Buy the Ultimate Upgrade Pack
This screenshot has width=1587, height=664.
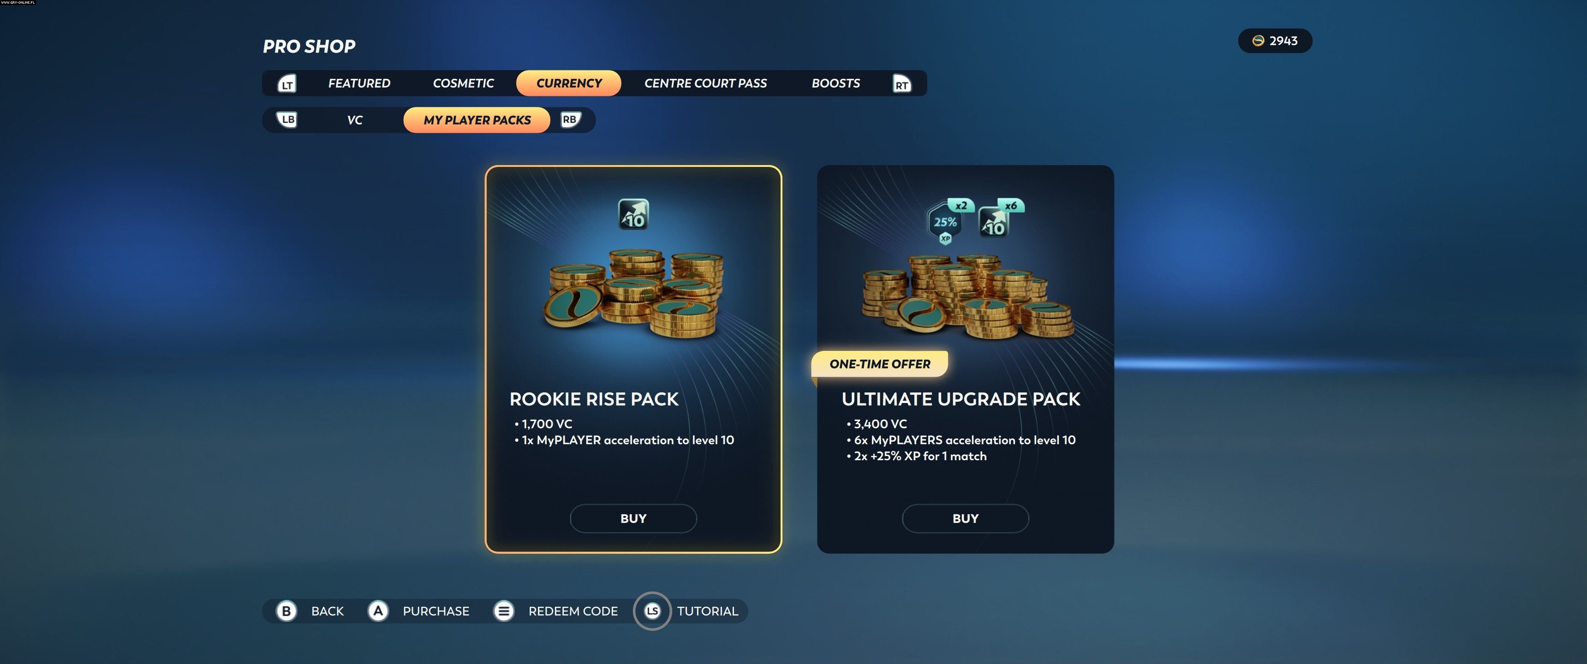coord(966,519)
